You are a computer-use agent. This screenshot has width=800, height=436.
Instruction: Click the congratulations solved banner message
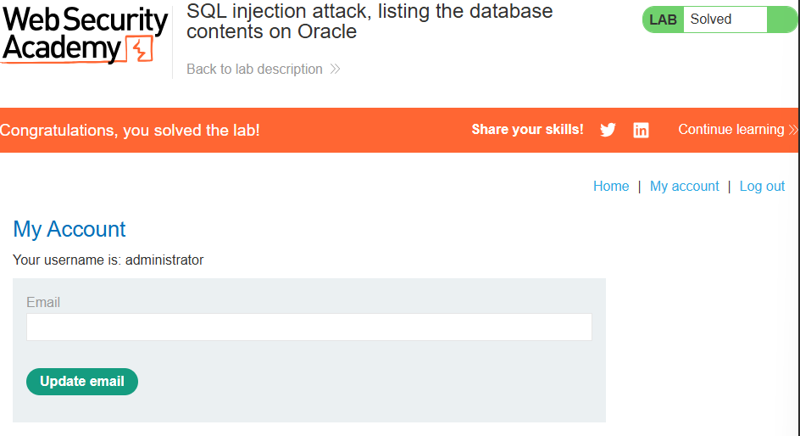coord(130,130)
